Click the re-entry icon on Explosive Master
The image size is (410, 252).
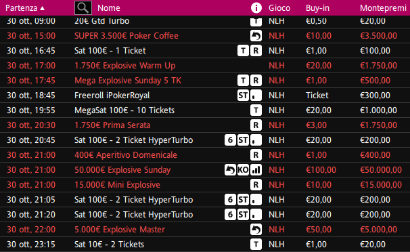tap(256, 230)
